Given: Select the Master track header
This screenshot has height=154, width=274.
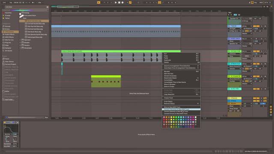Looking at the screenshot, I should 235,104.
